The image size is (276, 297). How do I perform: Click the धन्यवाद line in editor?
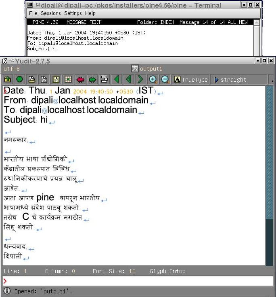[x=15, y=246]
